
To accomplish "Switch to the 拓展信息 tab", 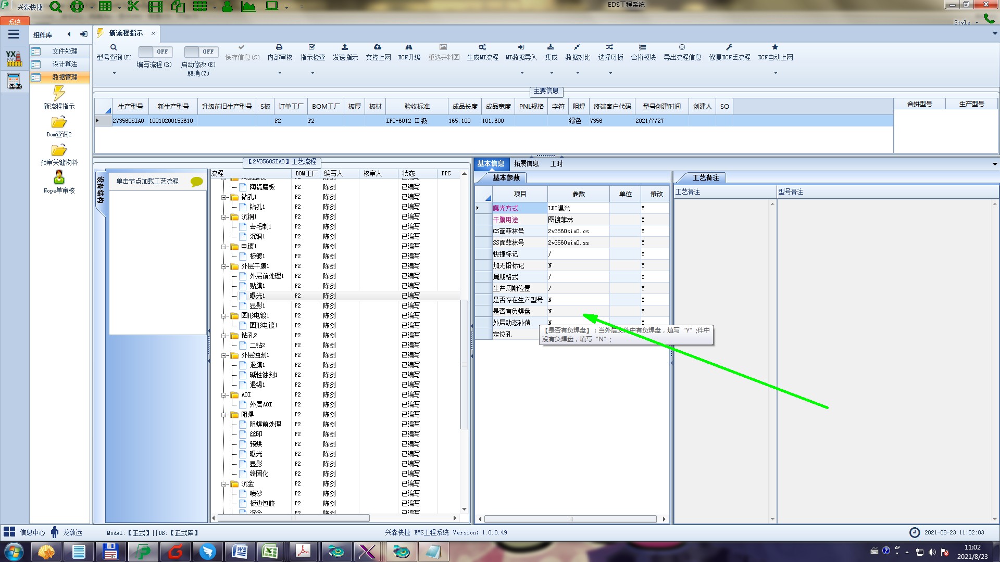I will point(526,163).
